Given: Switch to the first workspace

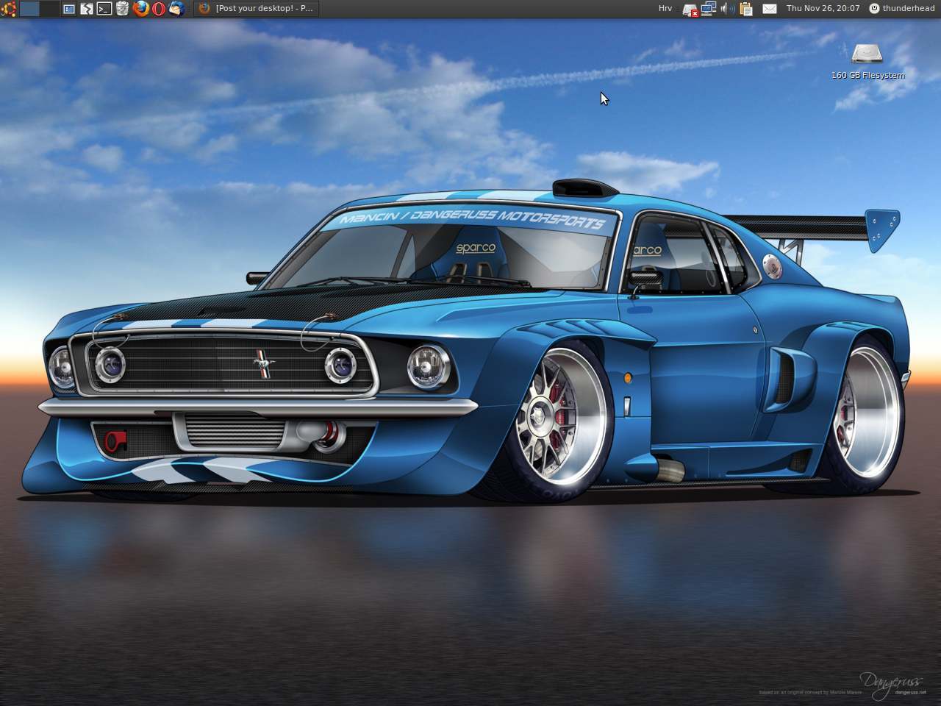Looking at the screenshot, I should click(x=29, y=9).
